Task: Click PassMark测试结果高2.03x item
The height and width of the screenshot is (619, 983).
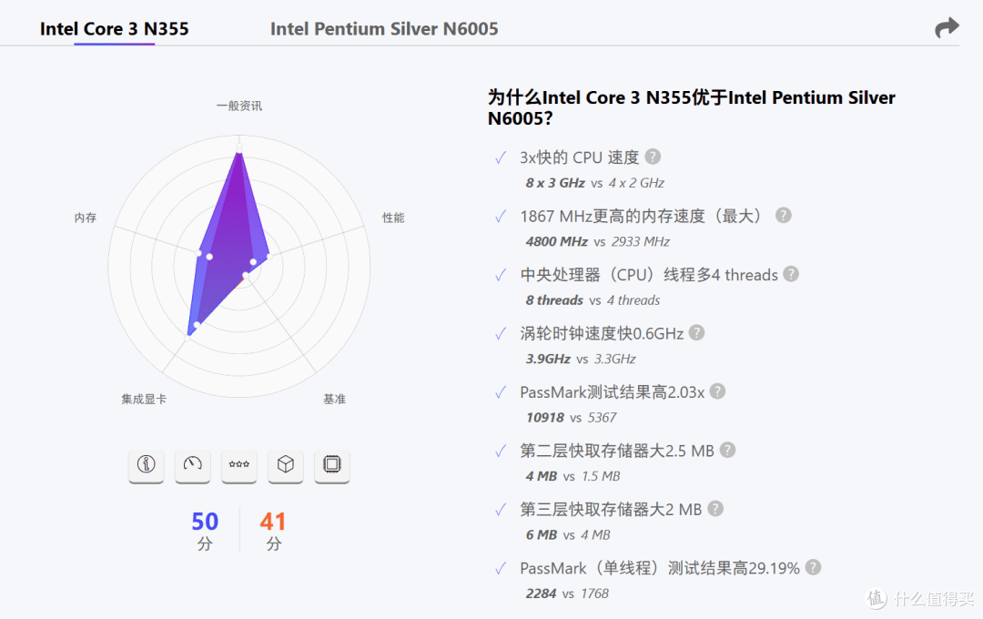Action: (612, 392)
